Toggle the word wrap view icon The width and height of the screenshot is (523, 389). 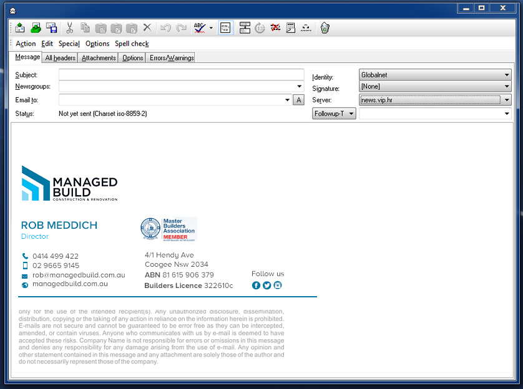click(225, 28)
